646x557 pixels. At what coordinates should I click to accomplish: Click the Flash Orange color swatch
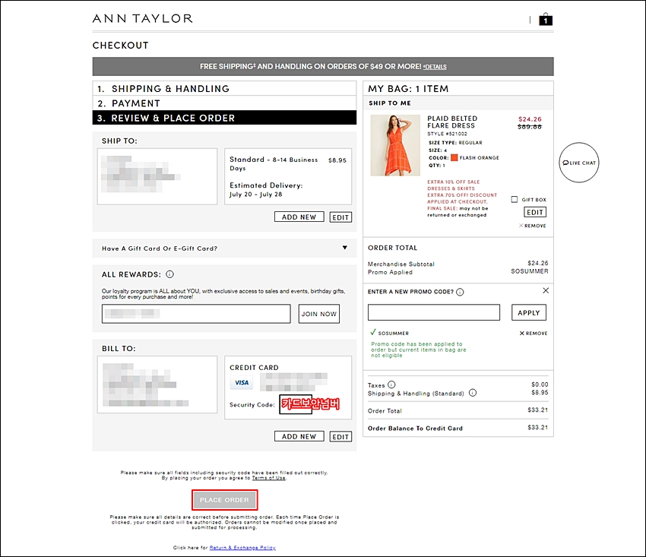[454, 157]
